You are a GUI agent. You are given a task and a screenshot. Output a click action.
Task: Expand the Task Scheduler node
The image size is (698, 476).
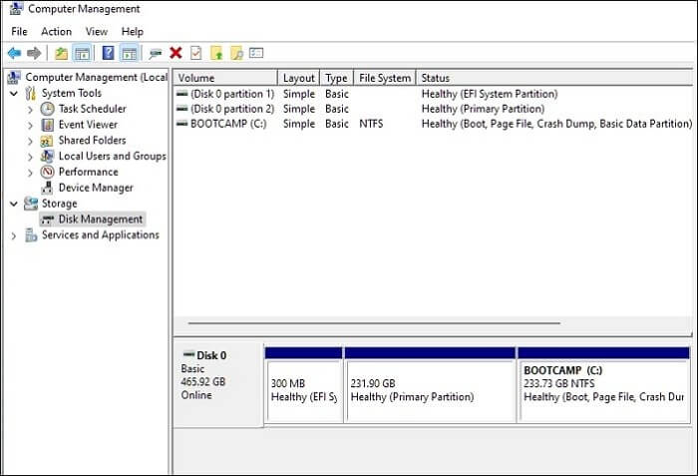pos(30,109)
